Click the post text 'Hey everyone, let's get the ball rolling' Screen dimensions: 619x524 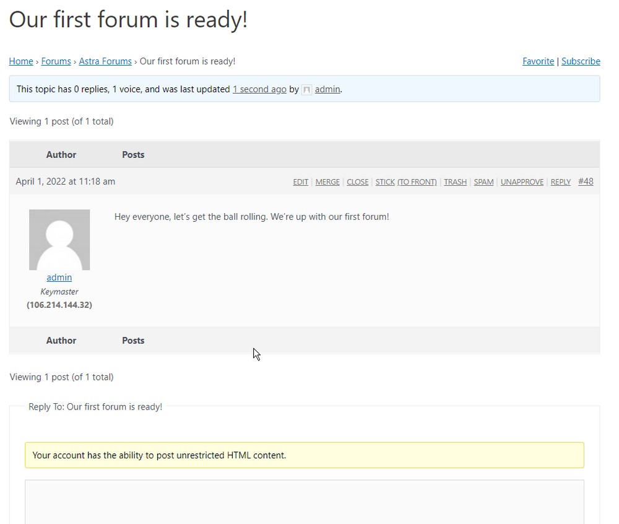point(191,217)
